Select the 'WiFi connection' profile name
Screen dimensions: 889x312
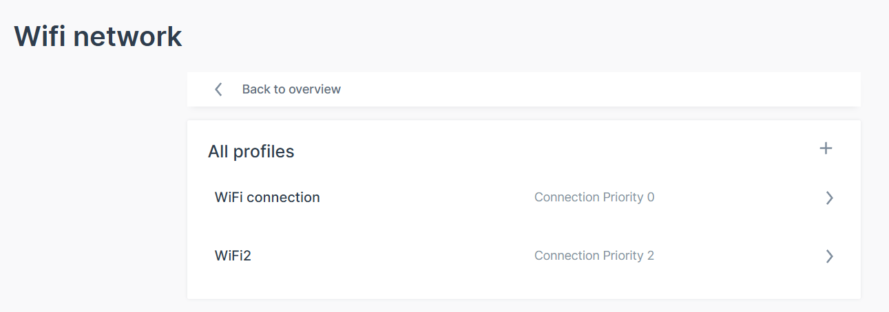click(x=267, y=198)
